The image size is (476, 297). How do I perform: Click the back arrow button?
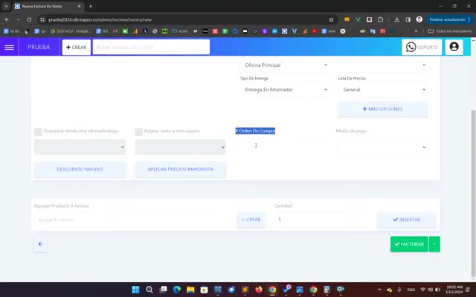[x=40, y=244]
